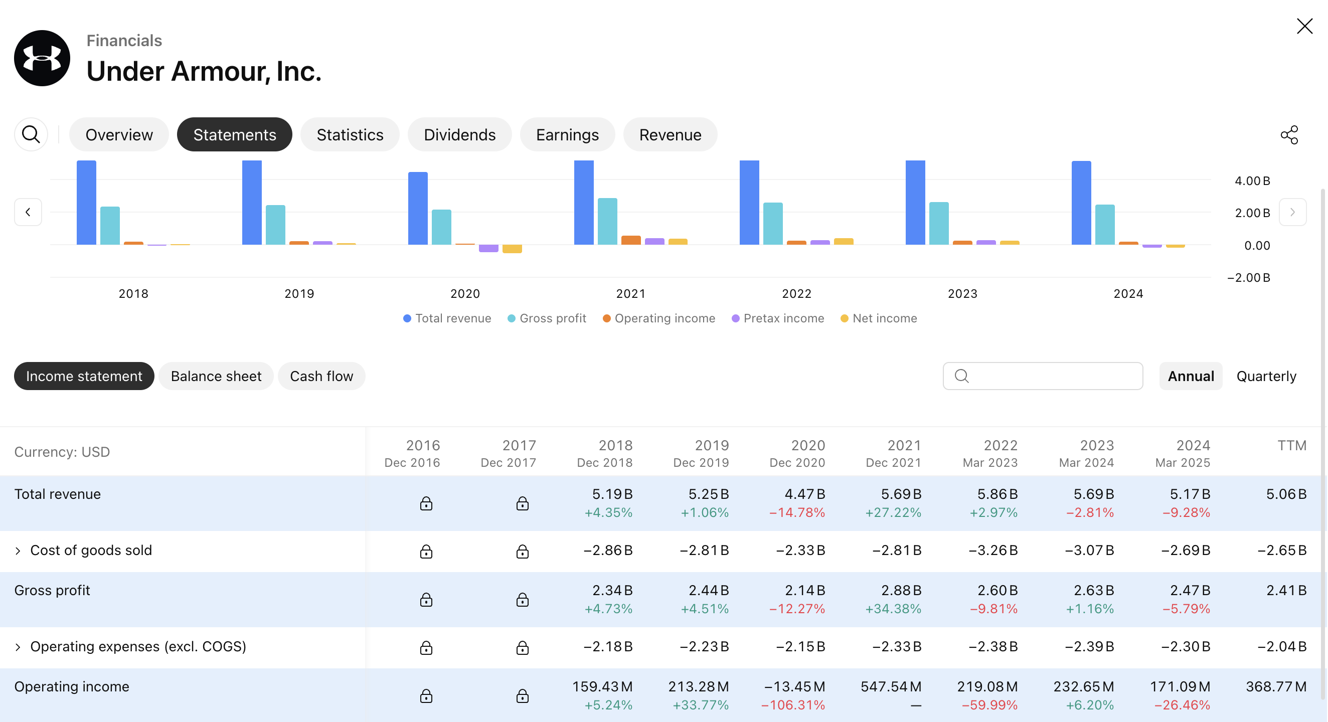Expand the Cost of goods sold row

pos(18,551)
